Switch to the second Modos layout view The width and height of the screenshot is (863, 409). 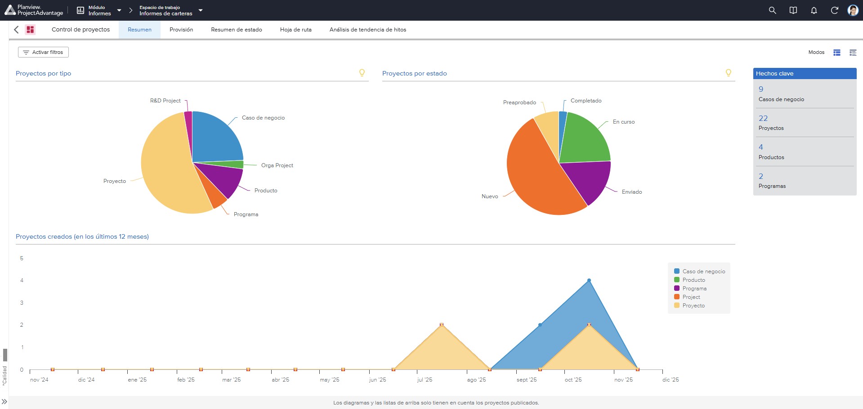point(853,53)
